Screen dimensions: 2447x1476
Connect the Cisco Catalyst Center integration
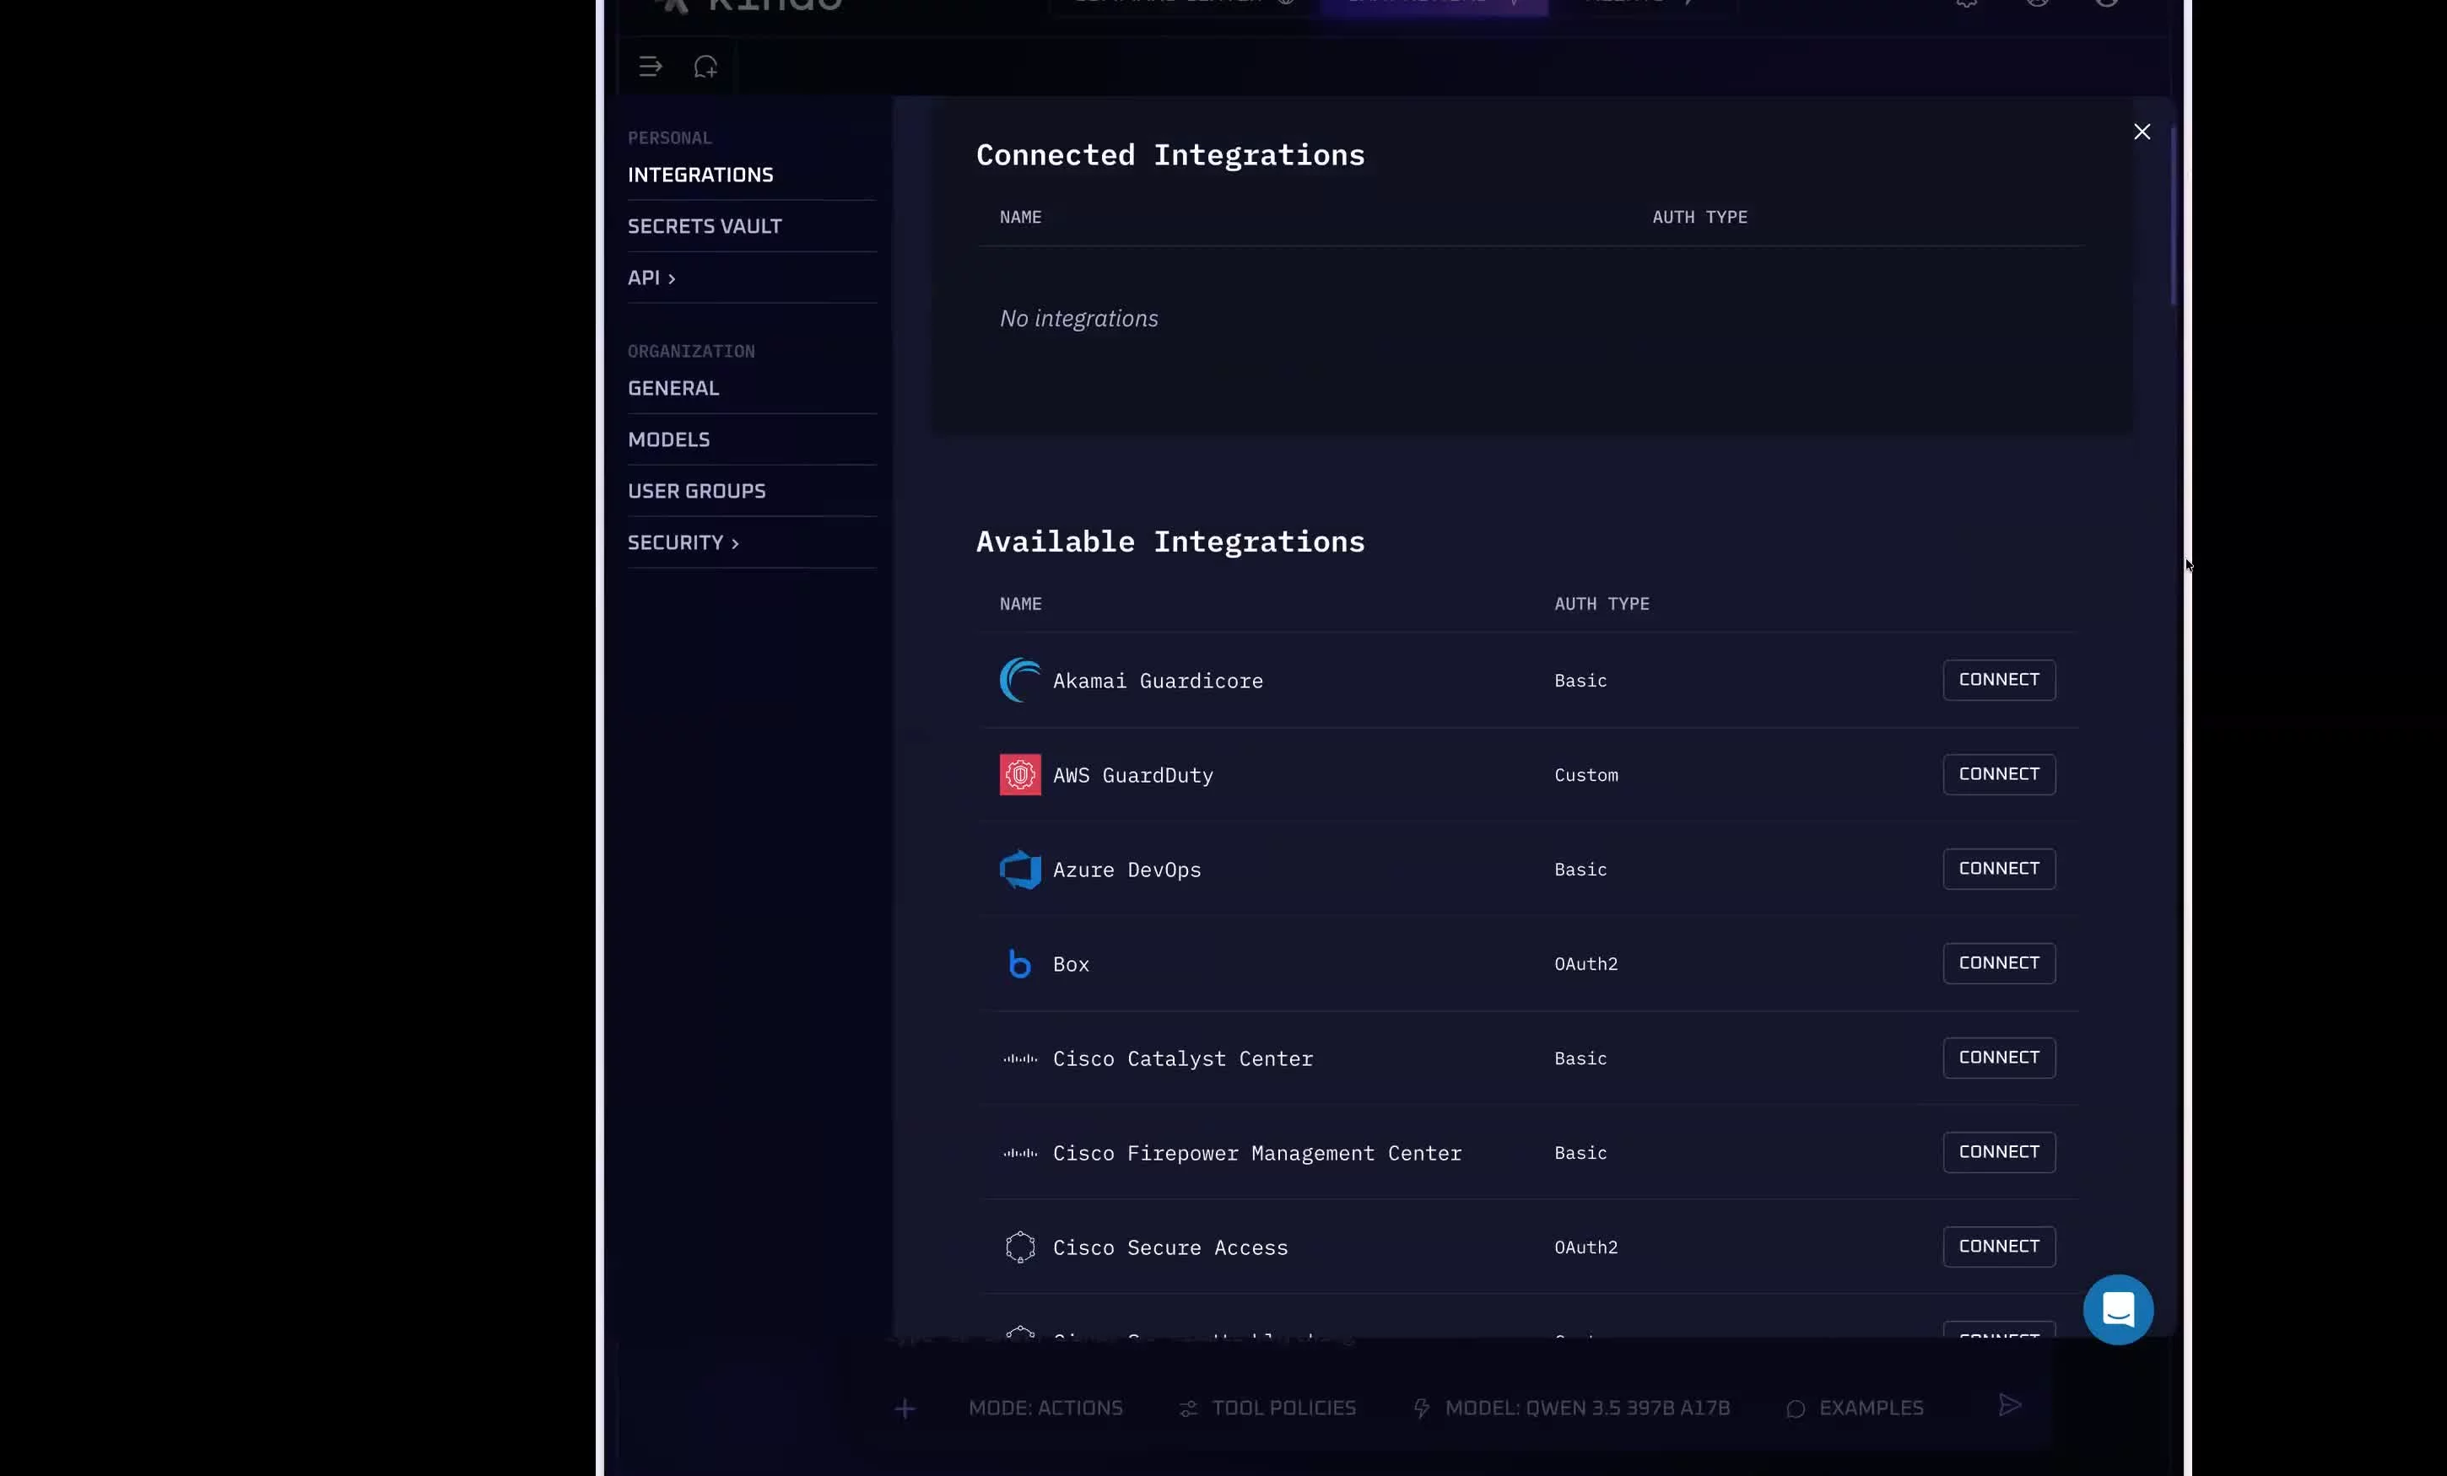[x=1998, y=1057]
